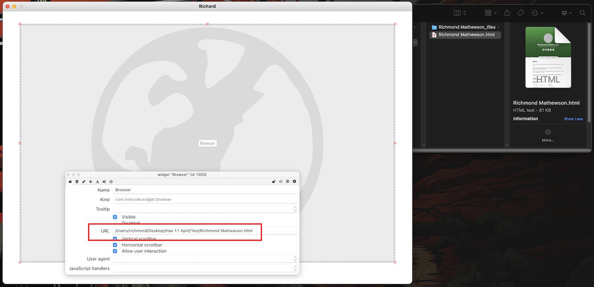Toggle the Visible checkbox
Image resolution: width=594 pixels, height=287 pixels.
[115, 217]
